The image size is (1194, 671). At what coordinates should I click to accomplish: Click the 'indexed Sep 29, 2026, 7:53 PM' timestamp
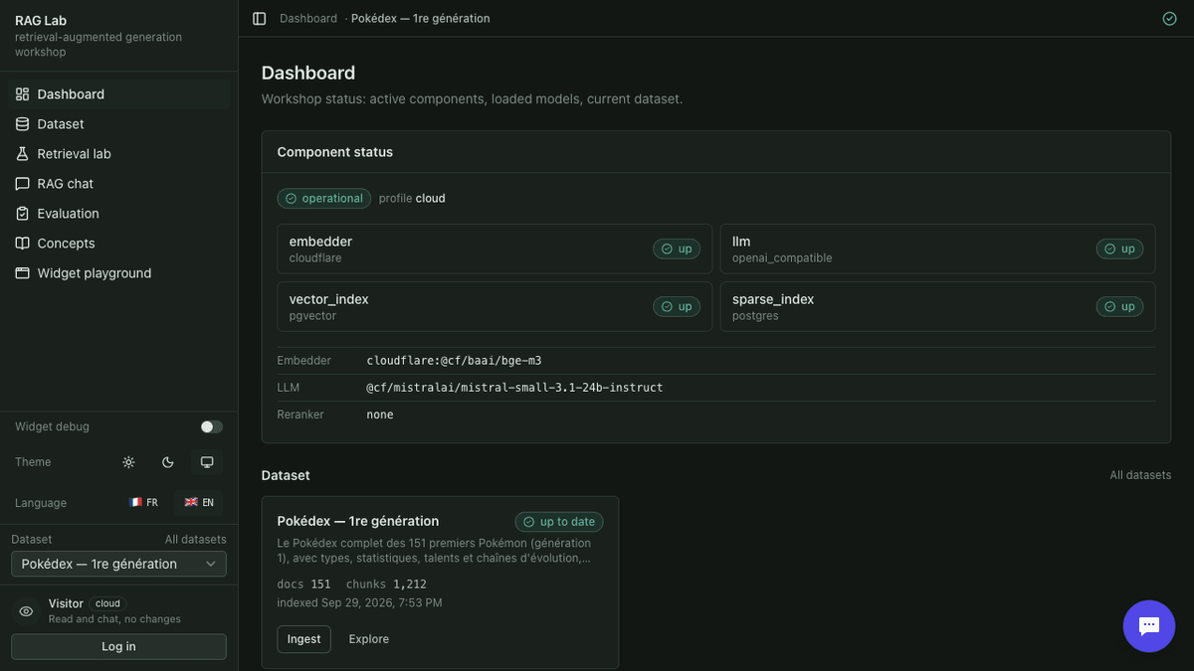point(360,602)
